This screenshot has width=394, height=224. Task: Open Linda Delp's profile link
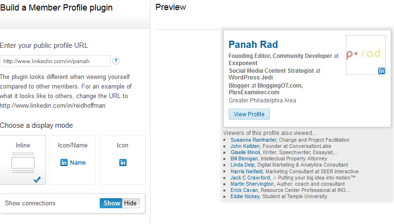[243, 165]
